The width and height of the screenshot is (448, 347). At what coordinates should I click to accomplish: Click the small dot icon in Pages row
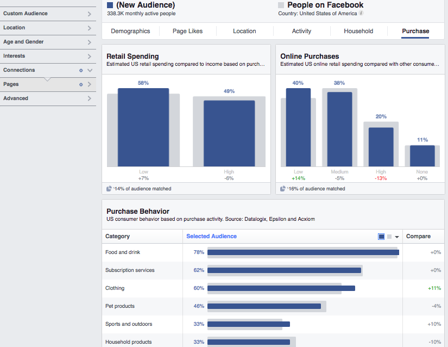pyautogui.click(x=81, y=84)
